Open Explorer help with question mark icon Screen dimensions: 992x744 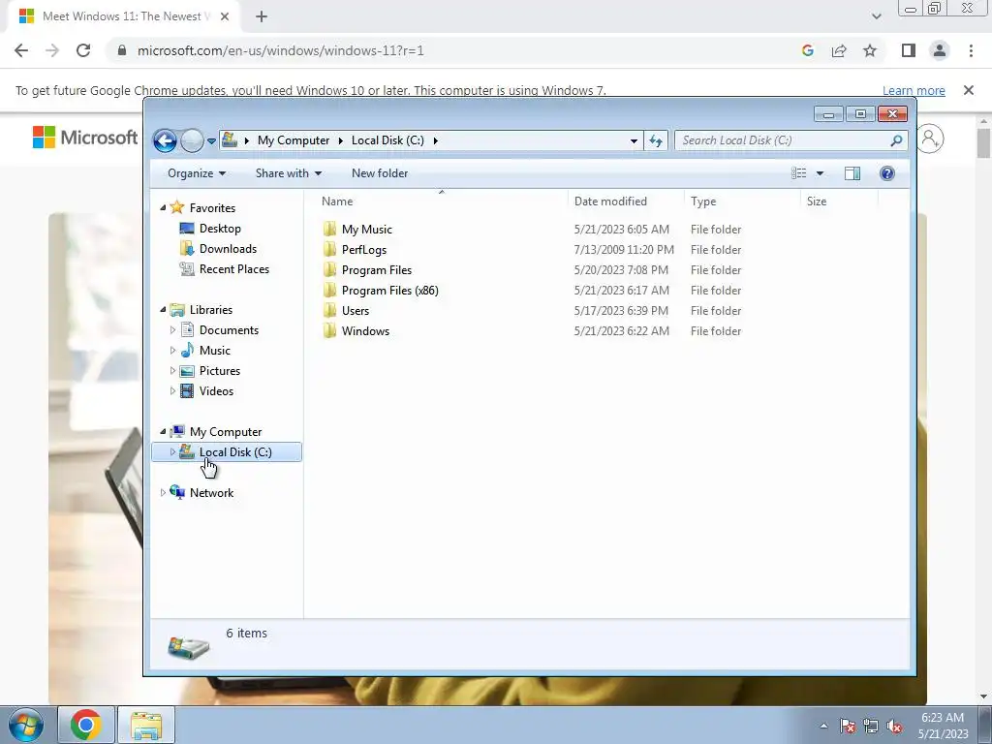pyautogui.click(x=887, y=173)
